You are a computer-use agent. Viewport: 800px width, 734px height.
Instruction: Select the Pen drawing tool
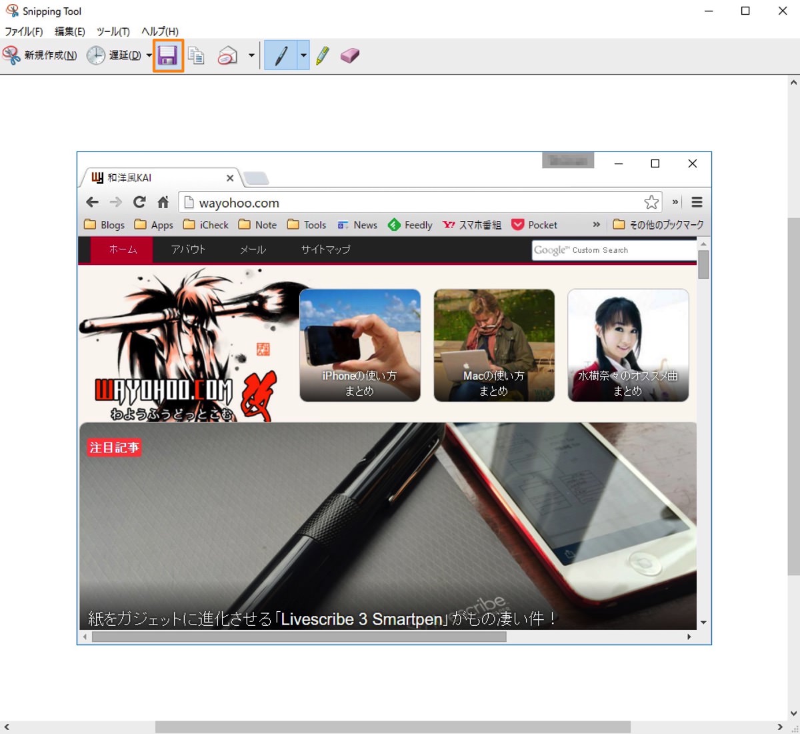coord(281,55)
